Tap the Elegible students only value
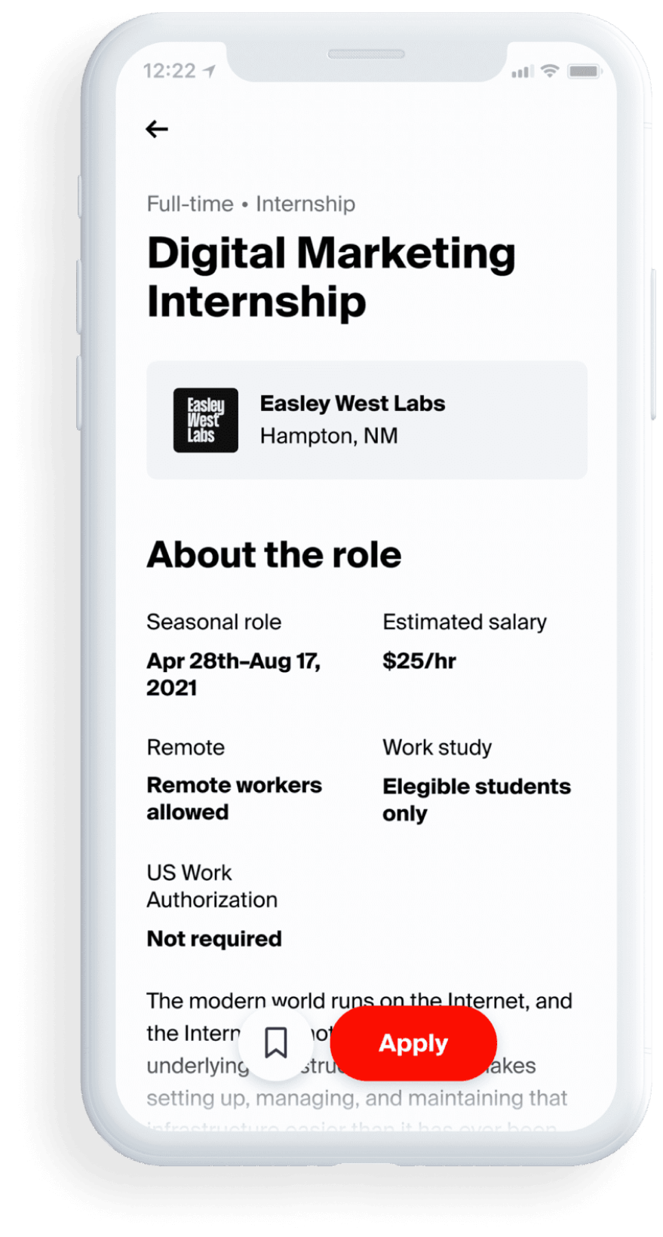Image resolution: width=663 pixels, height=1237 pixels. coord(476,800)
